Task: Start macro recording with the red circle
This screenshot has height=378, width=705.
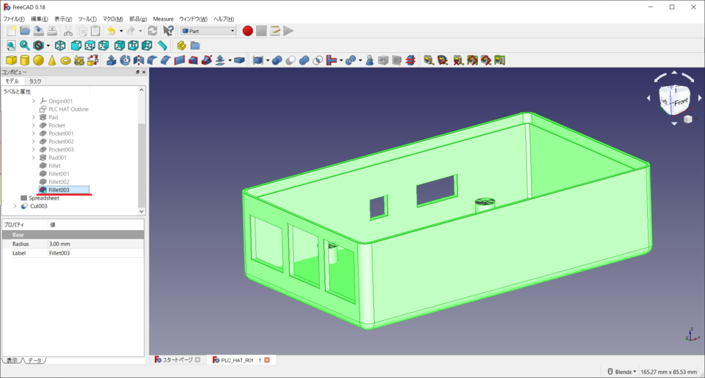Action: click(x=248, y=31)
